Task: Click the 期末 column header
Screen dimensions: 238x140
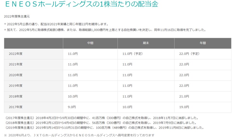Action: 146,43
